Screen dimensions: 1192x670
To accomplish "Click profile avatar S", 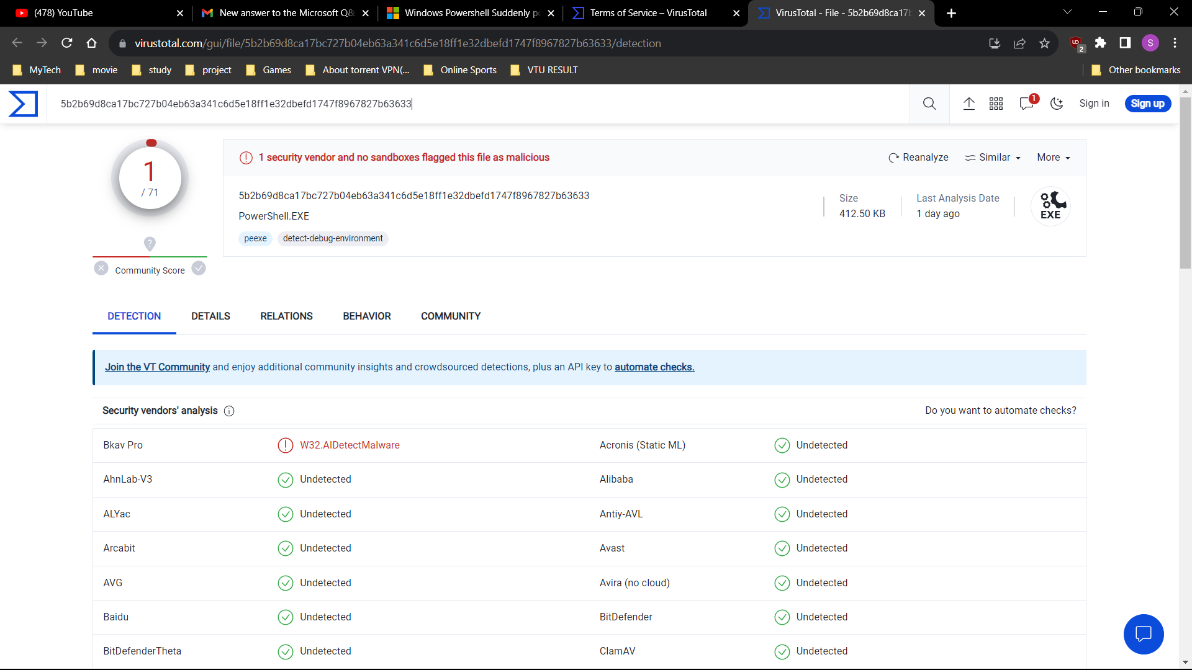I will click(1150, 43).
